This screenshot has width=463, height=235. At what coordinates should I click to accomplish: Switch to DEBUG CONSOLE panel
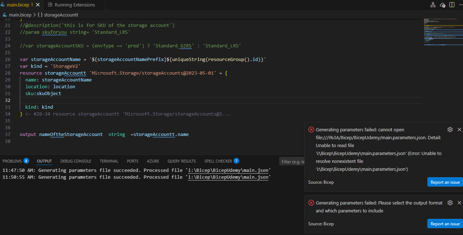point(76,161)
